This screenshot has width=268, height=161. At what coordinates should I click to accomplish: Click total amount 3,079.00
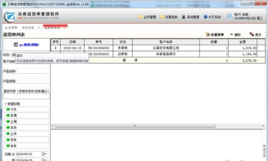[249, 60]
